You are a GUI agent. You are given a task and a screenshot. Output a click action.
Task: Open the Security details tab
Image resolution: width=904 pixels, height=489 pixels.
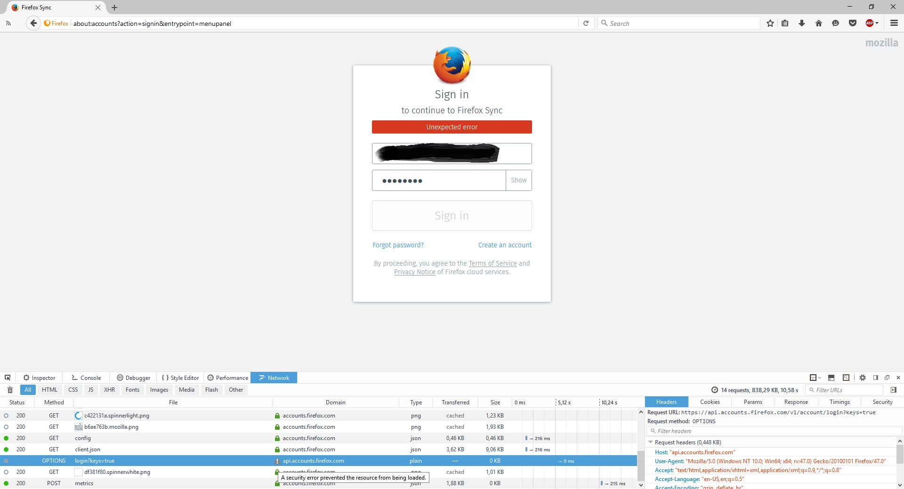[x=882, y=402]
